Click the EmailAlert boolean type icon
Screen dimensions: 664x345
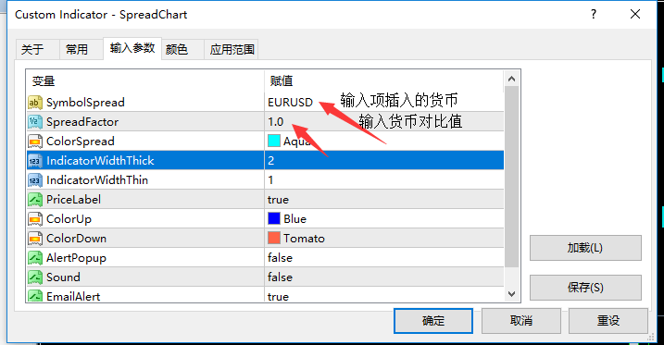tap(34, 296)
